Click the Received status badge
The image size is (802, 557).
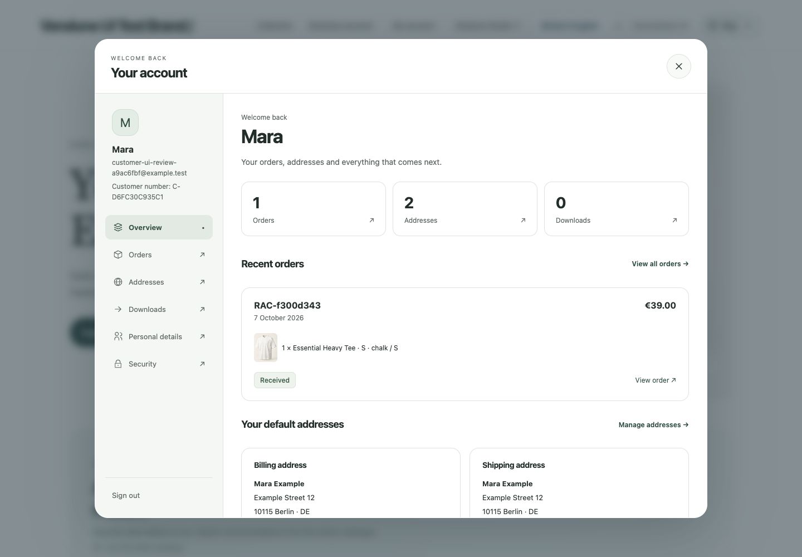tap(275, 380)
